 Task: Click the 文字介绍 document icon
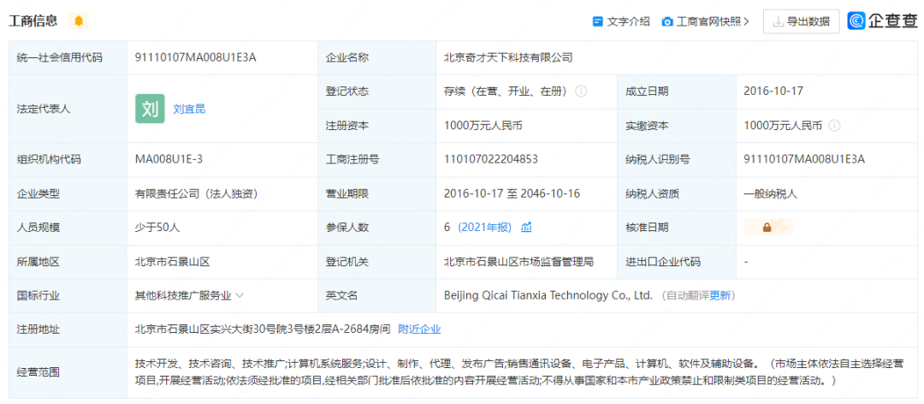[597, 21]
